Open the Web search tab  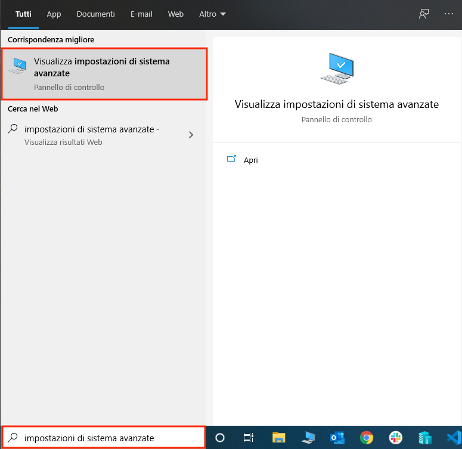[x=176, y=14]
